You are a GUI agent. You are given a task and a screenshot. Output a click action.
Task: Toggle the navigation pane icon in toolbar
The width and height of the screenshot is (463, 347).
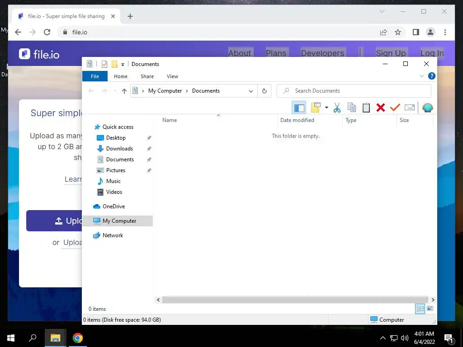pos(299,108)
